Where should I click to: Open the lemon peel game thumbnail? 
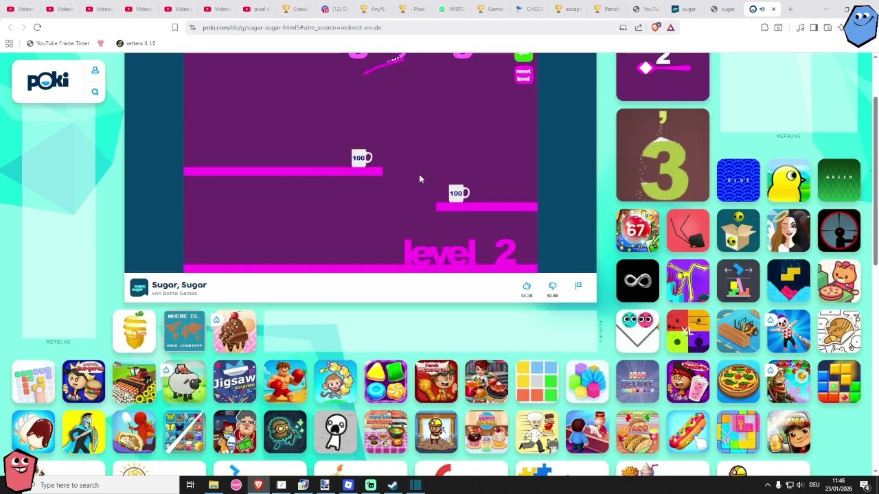point(134,331)
